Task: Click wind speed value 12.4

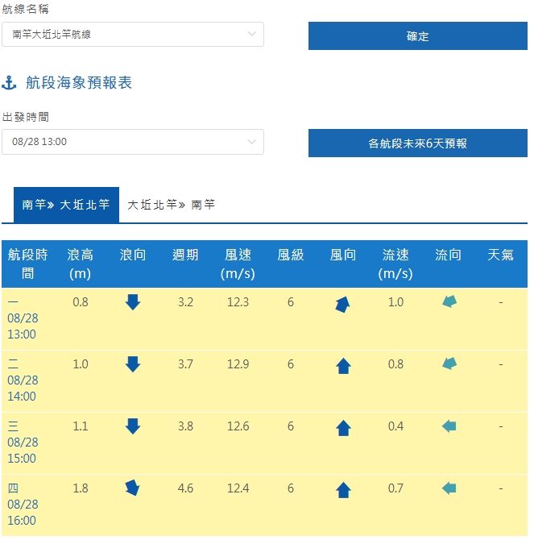Action: [238, 488]
